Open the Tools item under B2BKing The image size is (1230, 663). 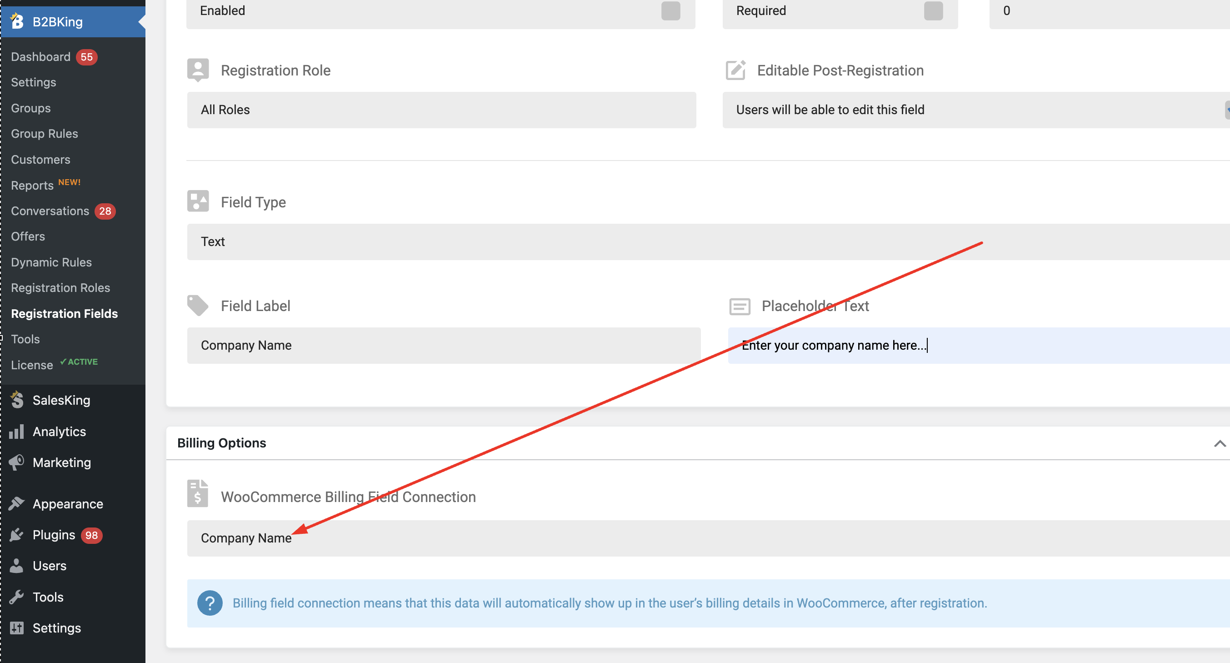pyautogui.click(x=25, y=339)
